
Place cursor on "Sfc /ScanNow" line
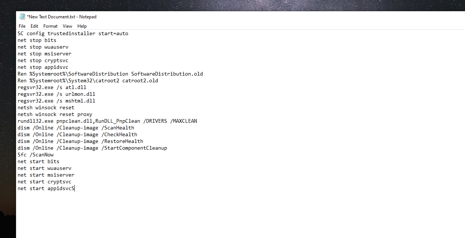click(35, 155)
